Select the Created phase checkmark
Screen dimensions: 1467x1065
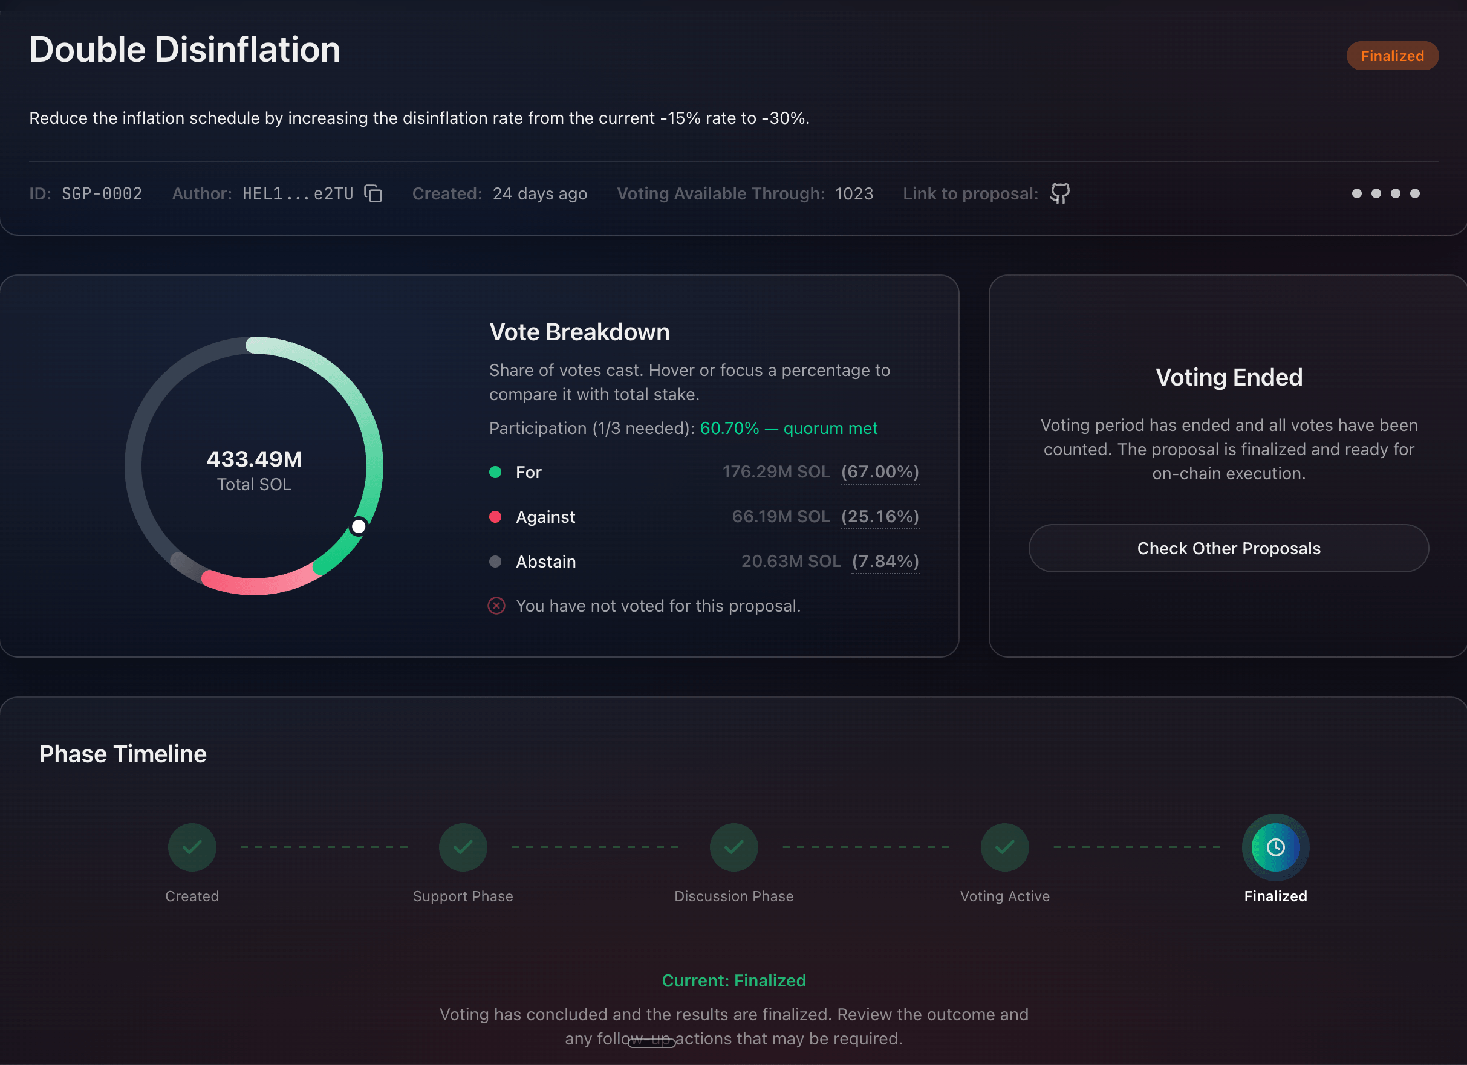[x=192, y=847]
